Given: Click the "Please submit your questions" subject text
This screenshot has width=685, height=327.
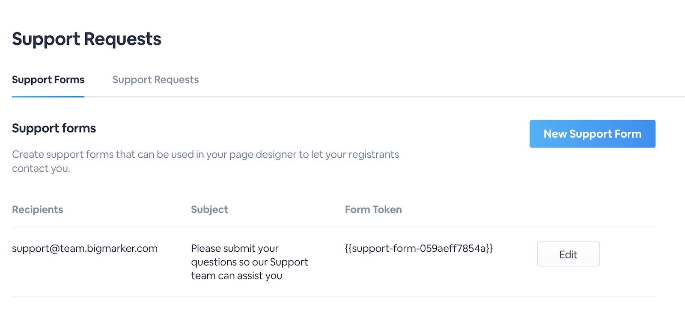Looking at the screenshot, I should tap(235, 249).
